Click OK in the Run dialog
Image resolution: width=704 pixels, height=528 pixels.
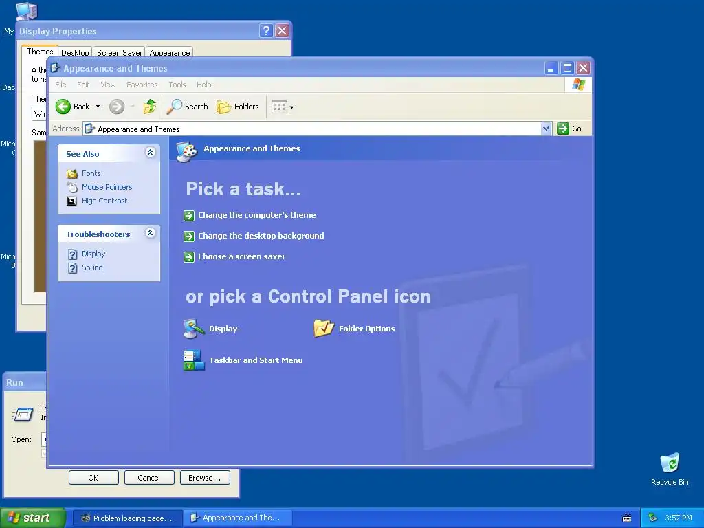coord(93,478)
